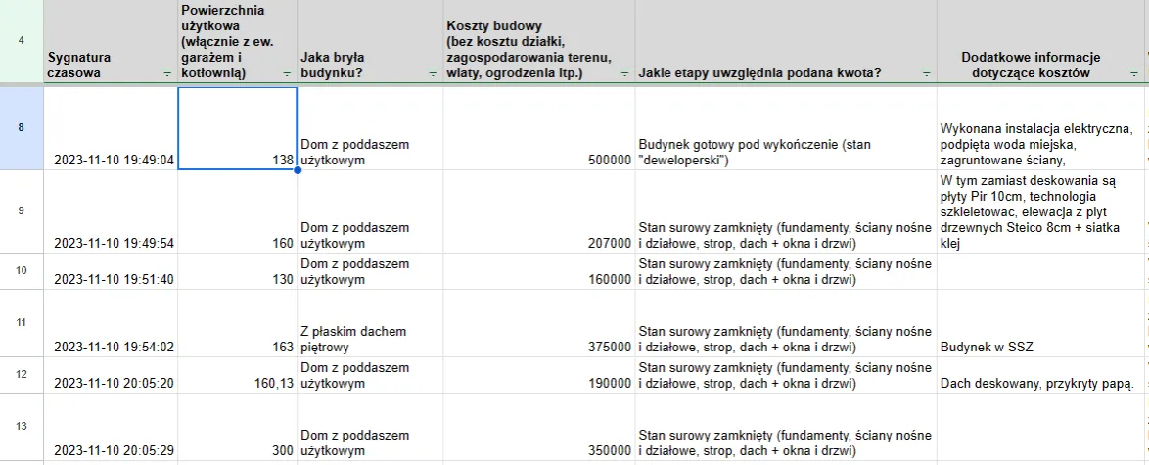This screenshot has width=1149, height=465.
Task: Open filter for Powierzchnia użytkowa column
Action: 286,73
